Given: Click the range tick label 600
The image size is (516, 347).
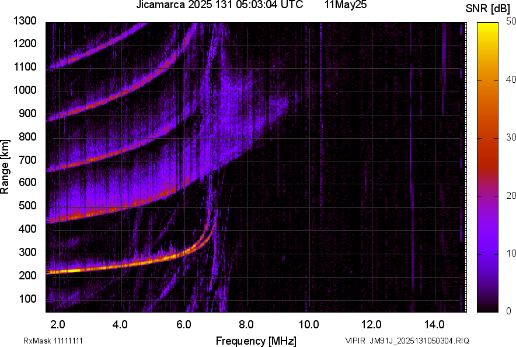Looking at the screenshot, I should (x=27, y=182).
